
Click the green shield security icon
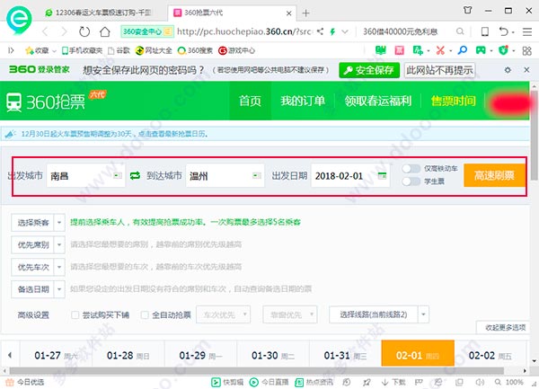pos(503,50)
